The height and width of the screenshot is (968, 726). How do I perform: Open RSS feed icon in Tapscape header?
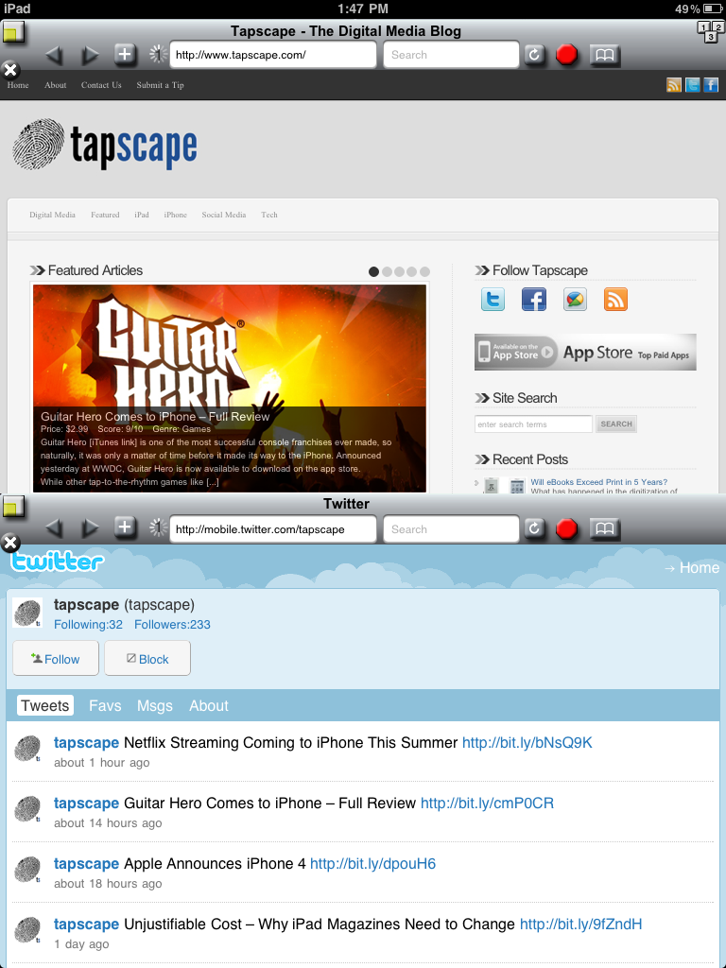674,85
